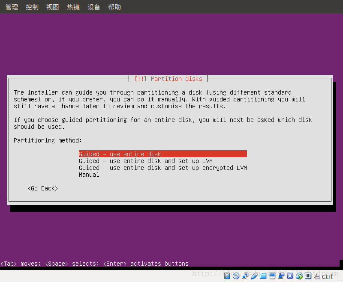
Task: Open the 帮助 menu
Action: tap(114, 7)
